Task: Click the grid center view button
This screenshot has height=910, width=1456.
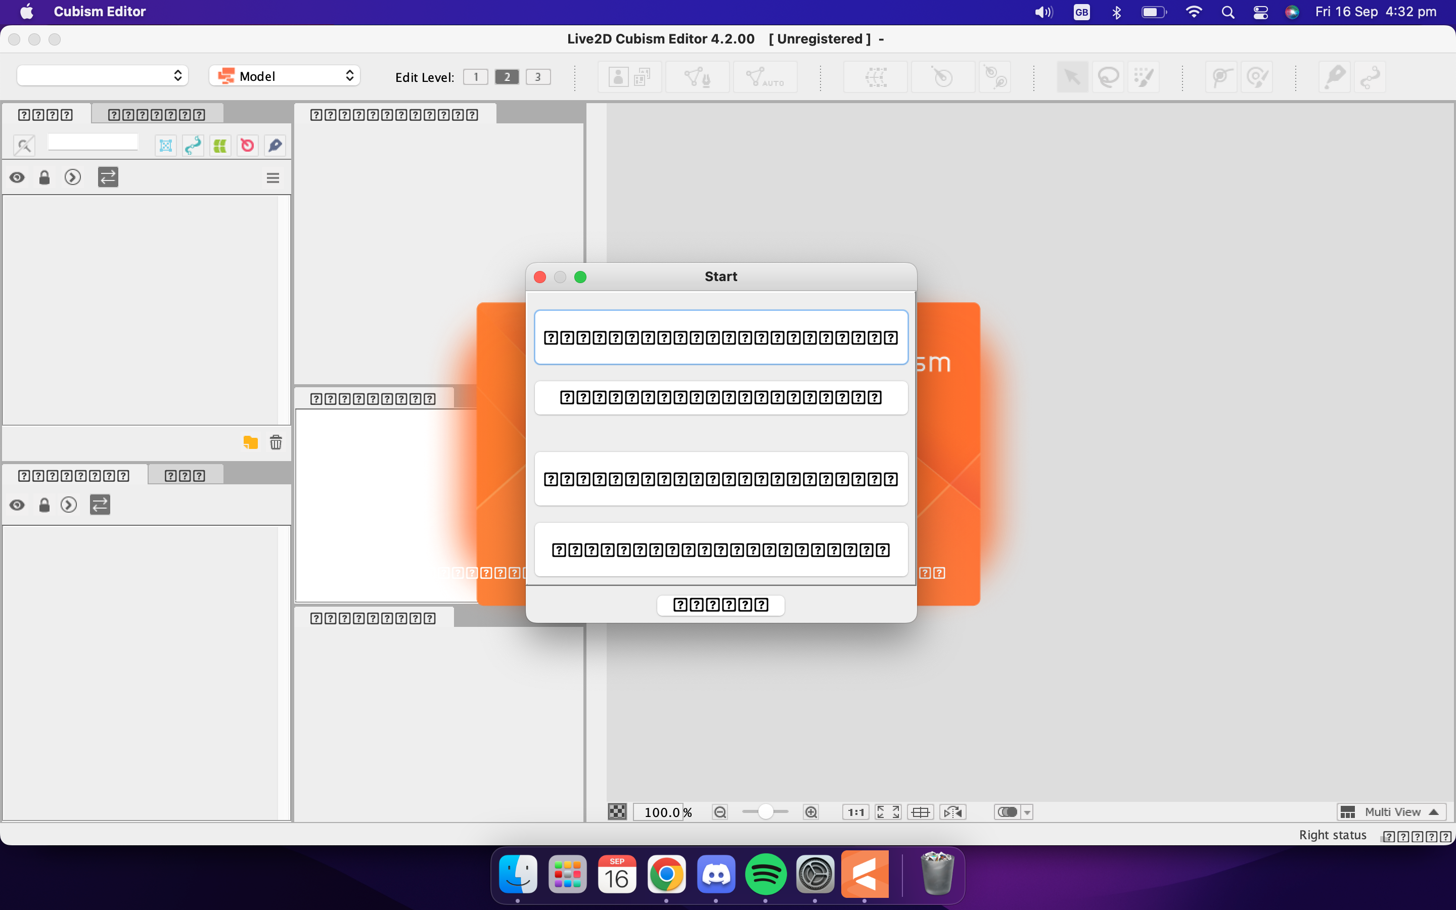Action: pos(921,812)
